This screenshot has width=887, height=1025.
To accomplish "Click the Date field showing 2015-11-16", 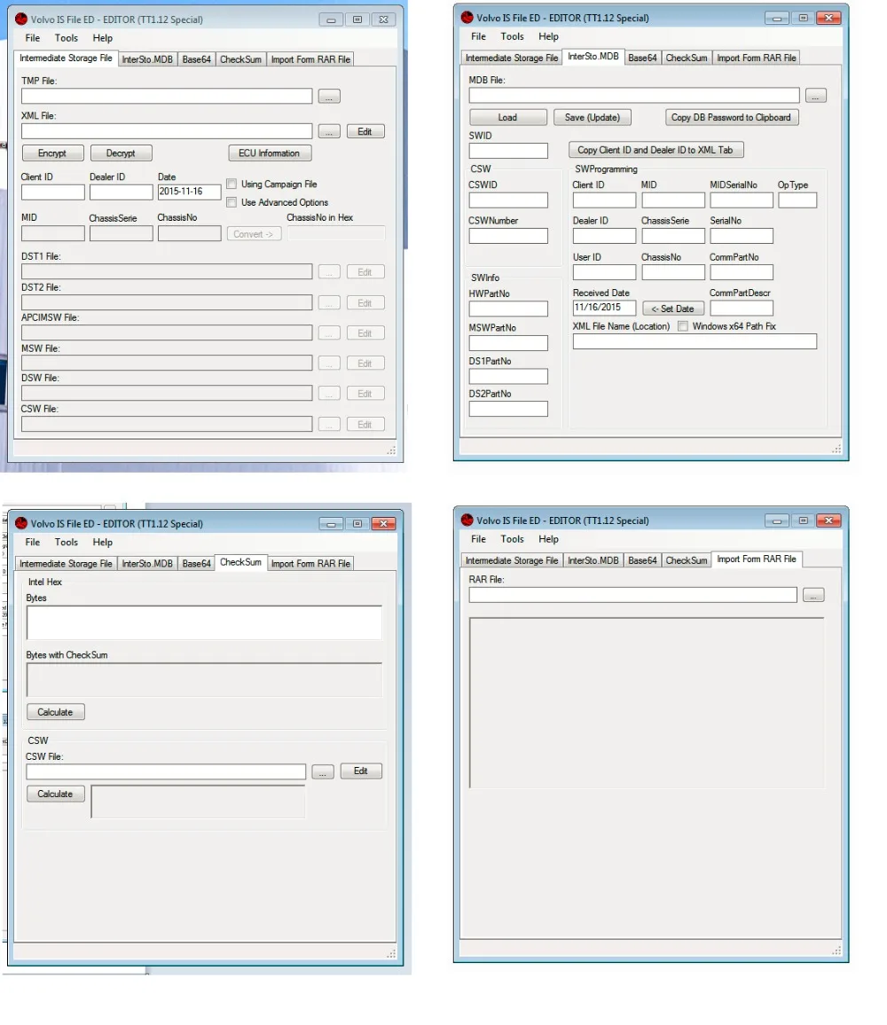I will click(189, 192).
